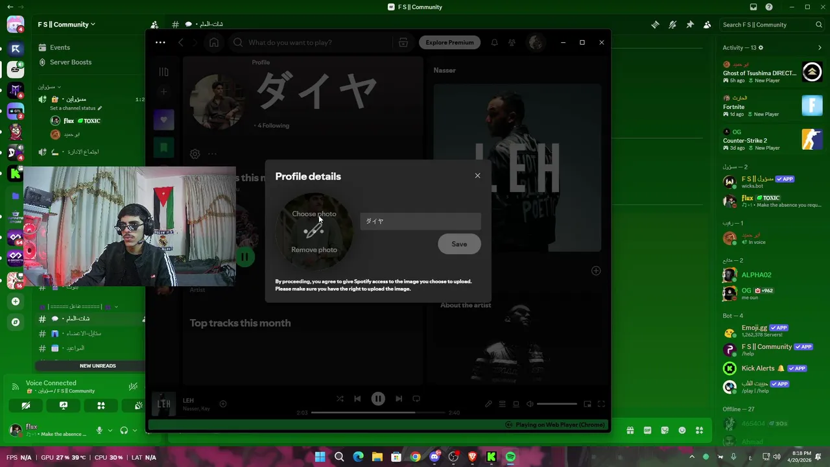Mute Discord microphone
Screen dimensions: 830x467
[x=99, y=430]
